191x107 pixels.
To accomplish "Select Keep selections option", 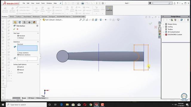I will tap(18, 53).
